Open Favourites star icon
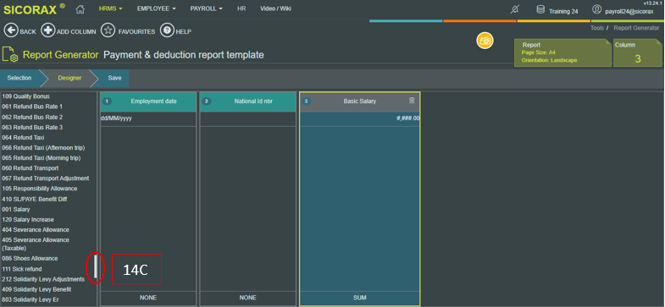665x307 pixels. tap(108, 31)
